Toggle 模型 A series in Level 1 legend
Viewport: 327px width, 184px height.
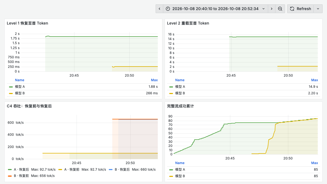click(x=20, y=87)
